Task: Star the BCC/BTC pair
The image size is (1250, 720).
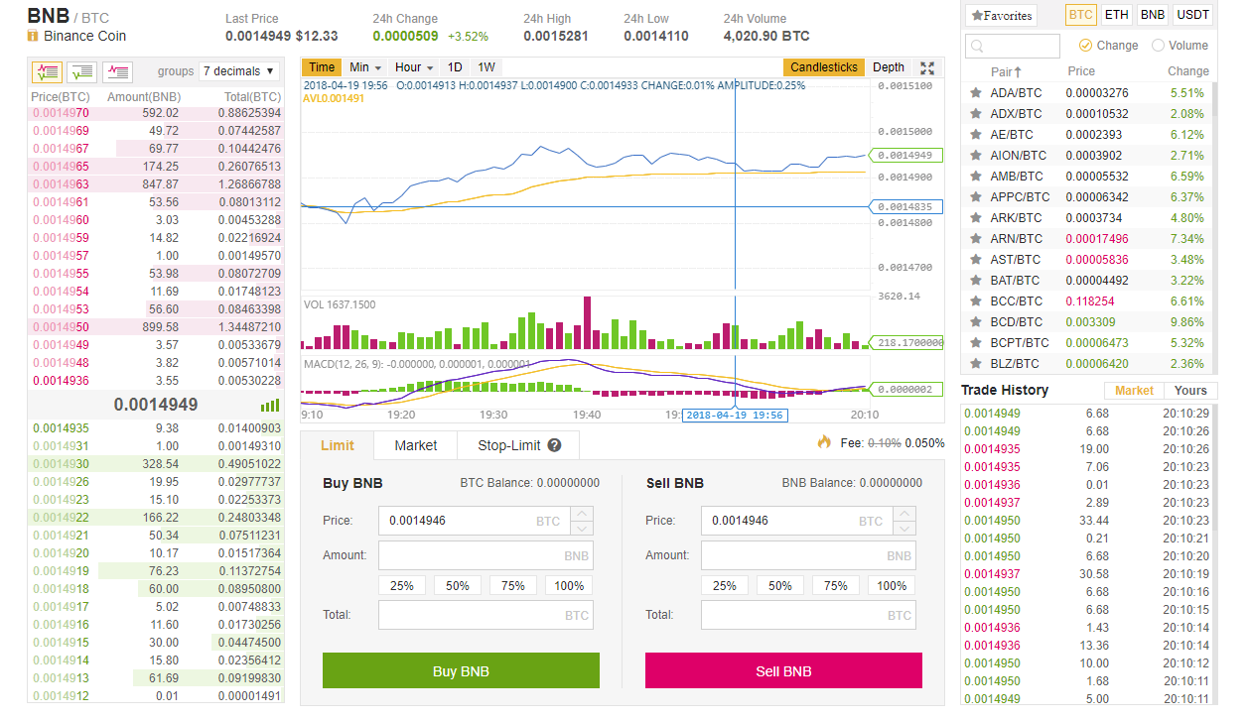Action: 976,300
